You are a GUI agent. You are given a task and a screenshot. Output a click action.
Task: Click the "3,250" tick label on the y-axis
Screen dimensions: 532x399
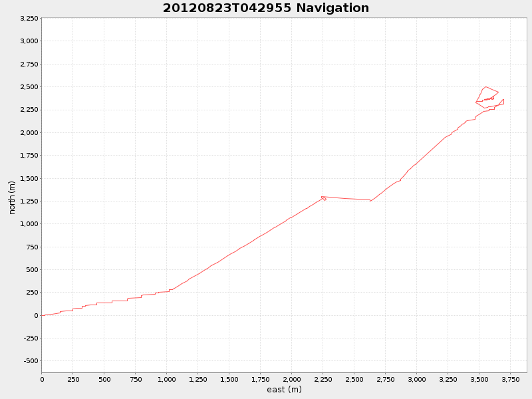point(30,19)
